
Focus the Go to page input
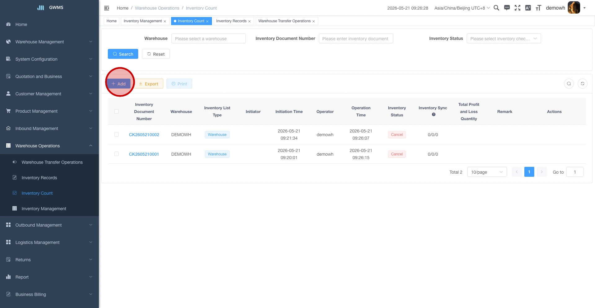coord(575,172)
